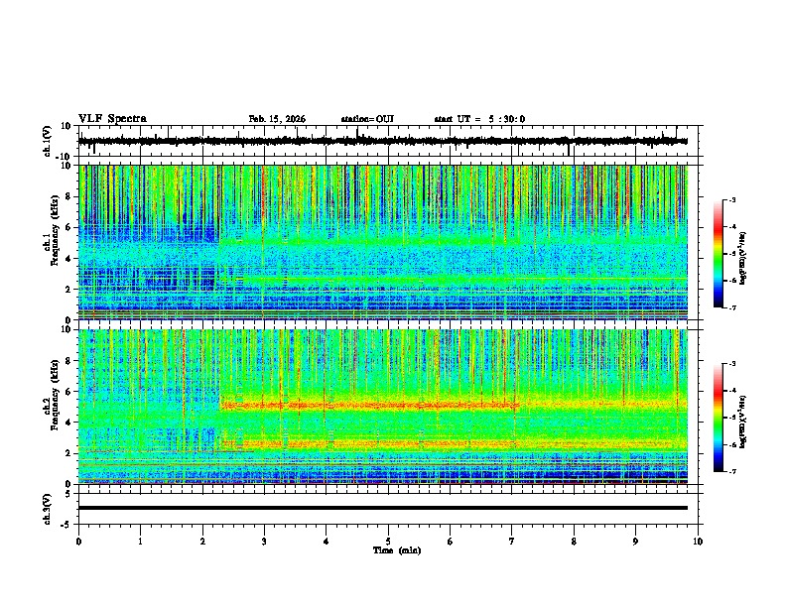Click the "0" label on time axis

pos(78,542)
